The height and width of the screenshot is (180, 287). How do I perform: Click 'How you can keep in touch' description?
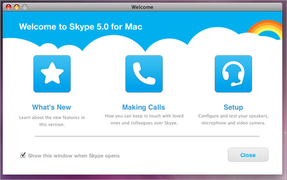tap(144, 119)
